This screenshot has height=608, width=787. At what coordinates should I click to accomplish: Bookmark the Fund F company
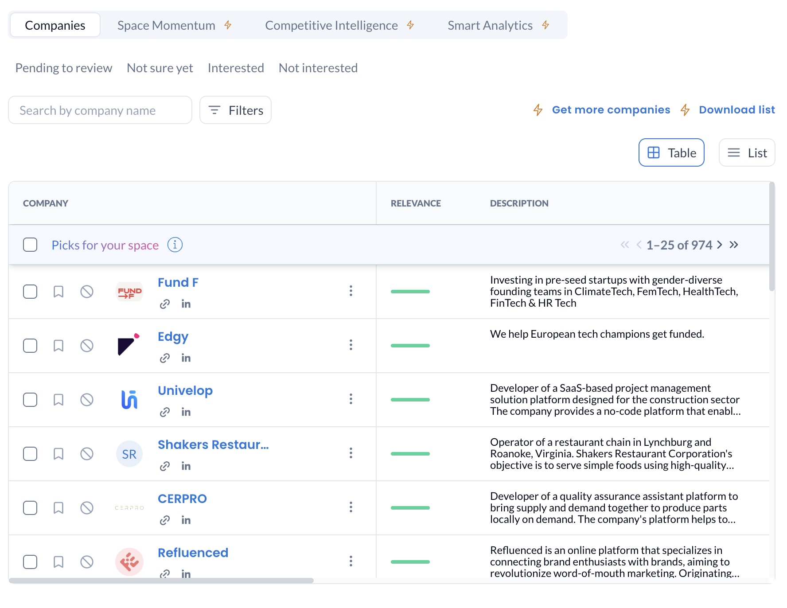(58, 292)
